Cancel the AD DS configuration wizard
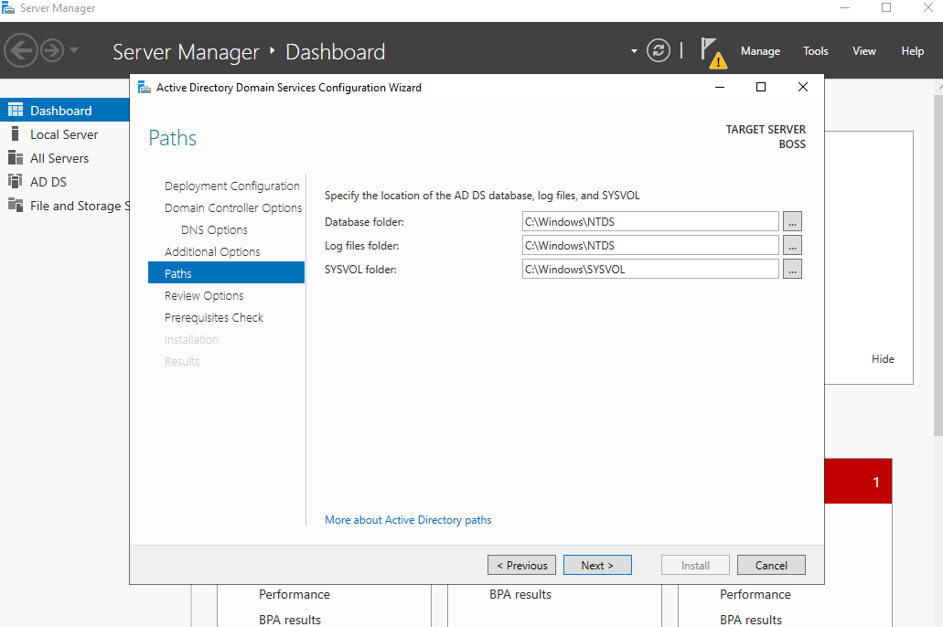This screenshot has height=627, width=943. point(771,565)
